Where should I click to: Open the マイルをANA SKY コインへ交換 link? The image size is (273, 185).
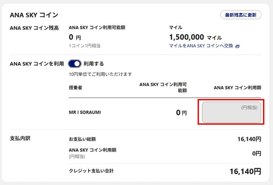(x=201, y=46)
